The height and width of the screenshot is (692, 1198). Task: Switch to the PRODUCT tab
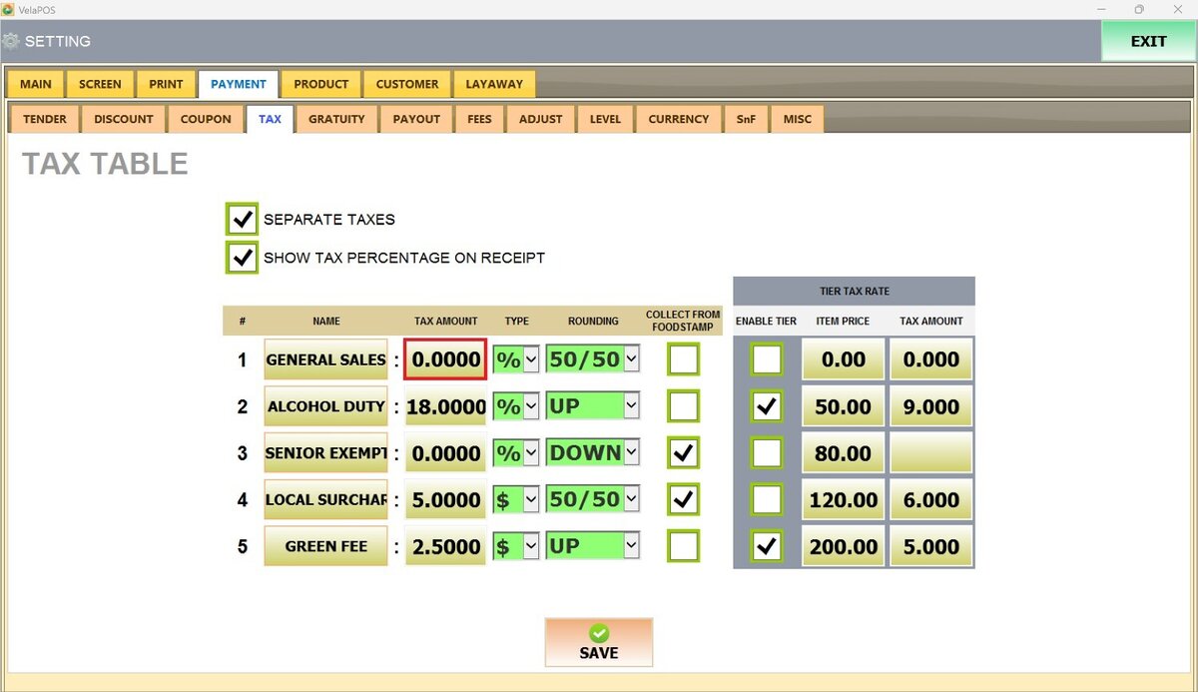tap(321, 84)
